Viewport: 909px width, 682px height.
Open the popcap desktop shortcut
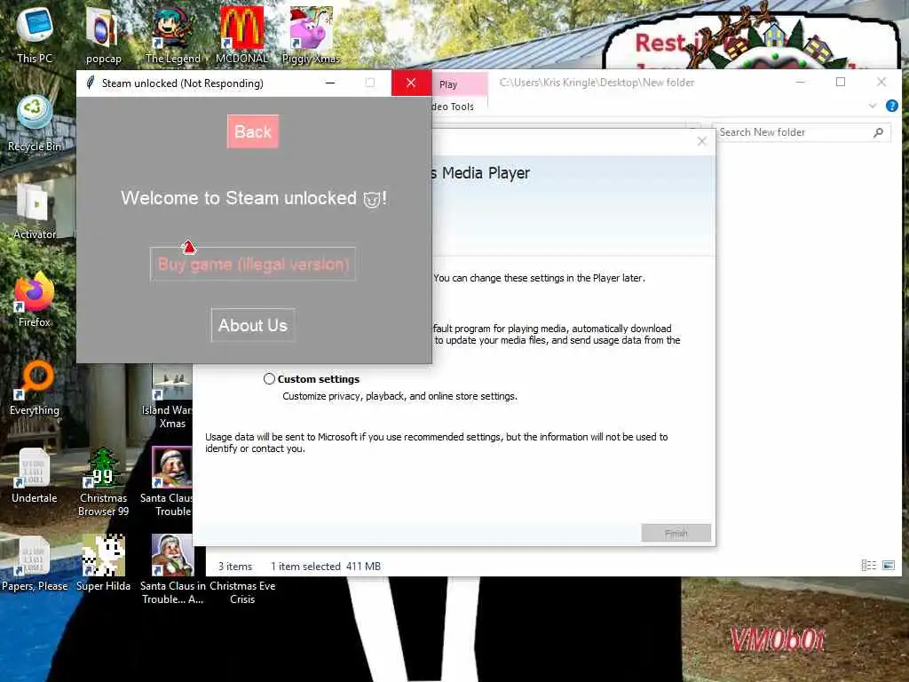point(103,35)
